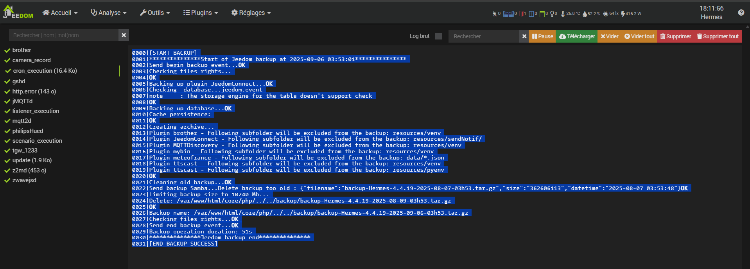This screenshot has height=269, width=750.
Task: Open the Plugins menu
Action: pos(201,13)
